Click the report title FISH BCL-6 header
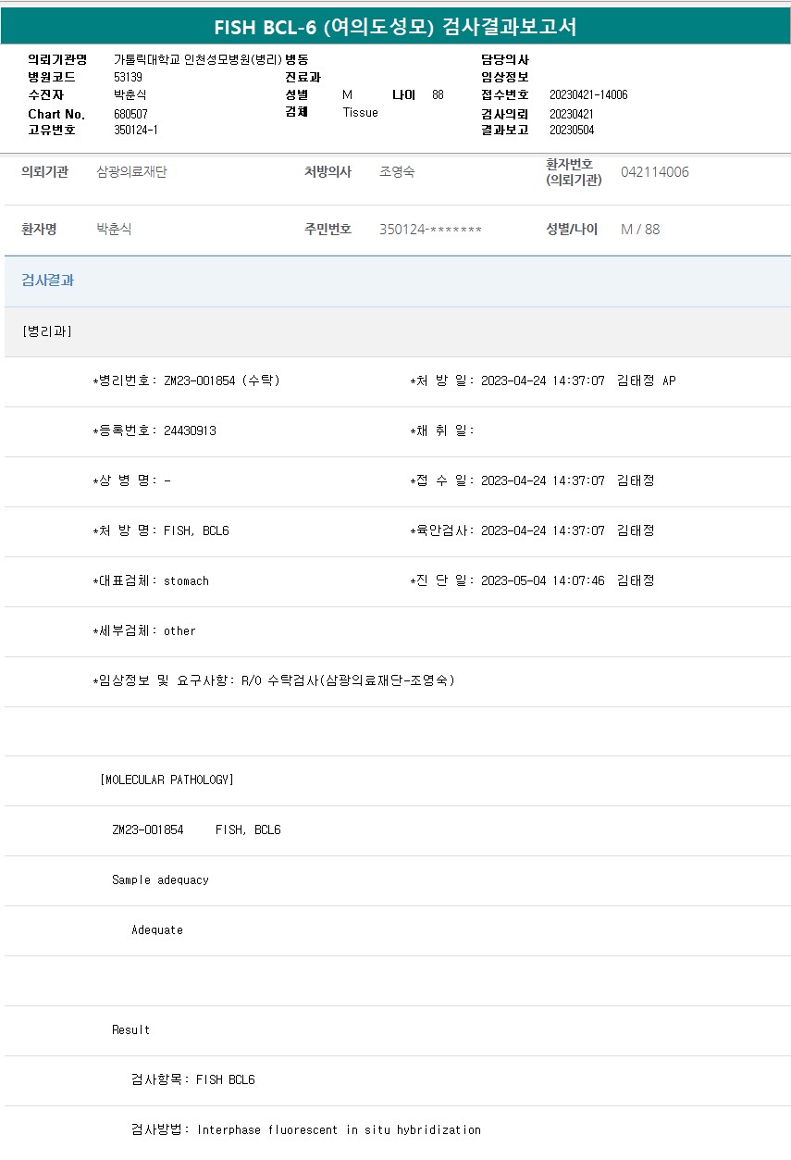The image size is (791, 1160). point(395,27)
